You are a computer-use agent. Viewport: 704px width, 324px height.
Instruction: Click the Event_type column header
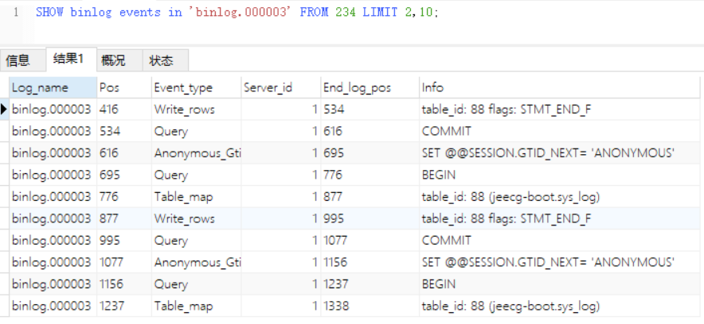pos(196,87)
